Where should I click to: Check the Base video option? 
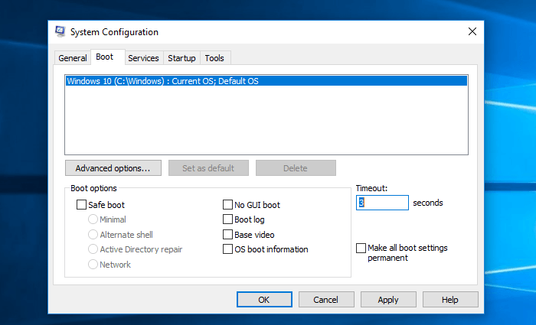pos(227,235)
